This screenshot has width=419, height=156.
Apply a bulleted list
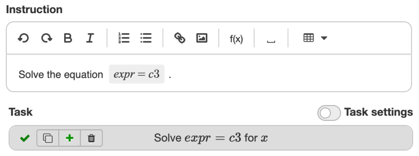(x=146, y=38)
